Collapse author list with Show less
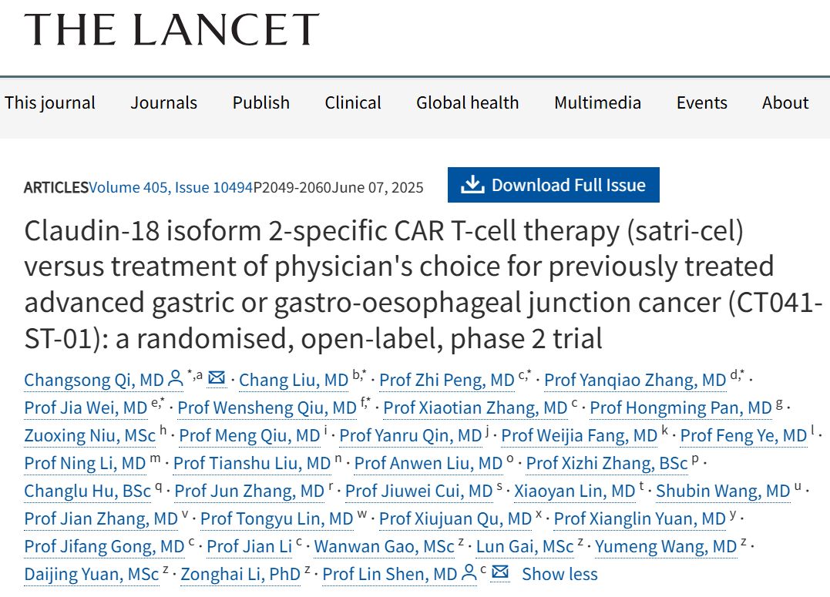 (559, 574)
